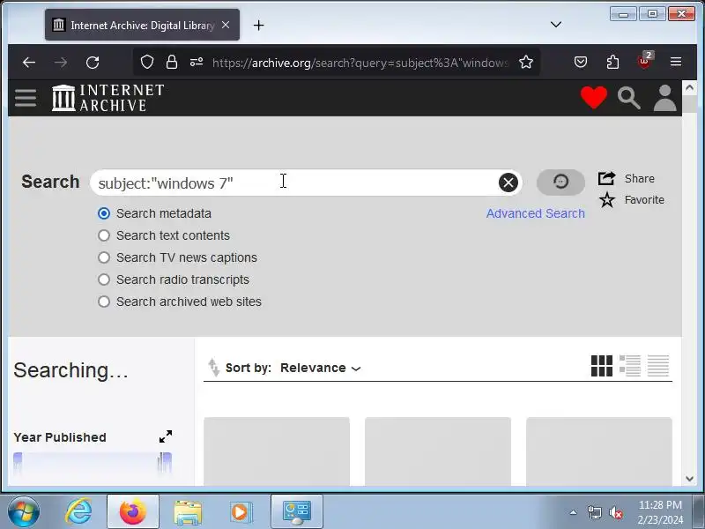
Task: Select Search metadata radio option
Action: (x=104, y=213)
